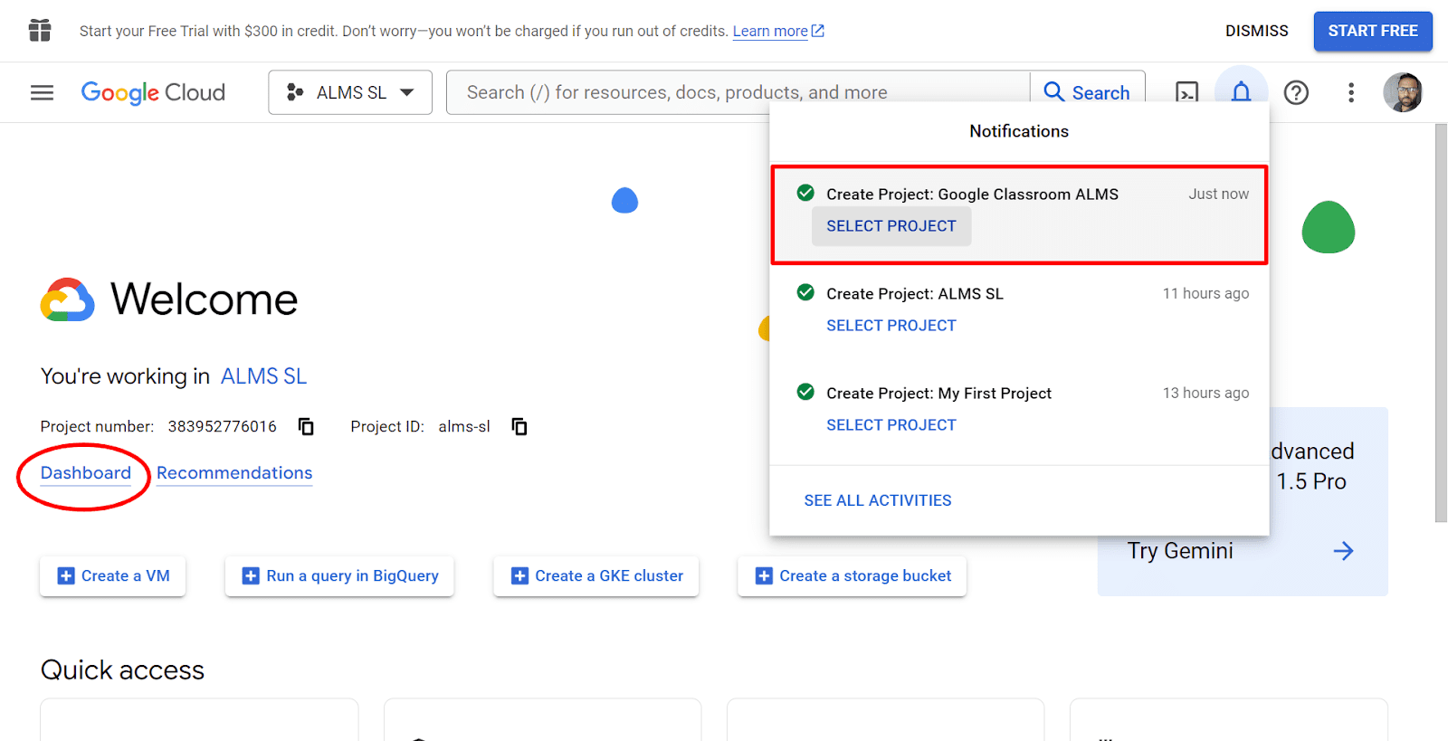The image size is (1448, 741).
Task: Click See All Activities link
Action: click(x=877, y=500)
